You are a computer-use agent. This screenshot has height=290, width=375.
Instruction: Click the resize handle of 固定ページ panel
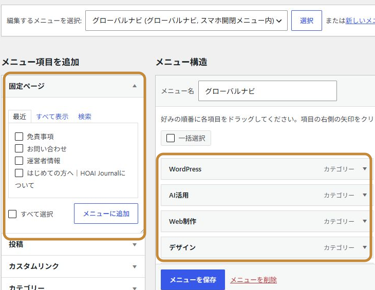[x=142, y=231]
